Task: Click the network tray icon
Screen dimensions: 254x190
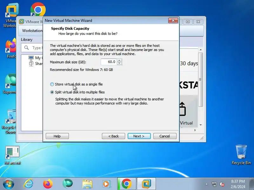Action: click(214, 184)
